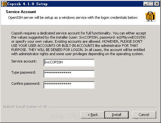Viewport: 161px width, 123px height.
Task: Click the "Service account:" label
Action: click(24, 61)
